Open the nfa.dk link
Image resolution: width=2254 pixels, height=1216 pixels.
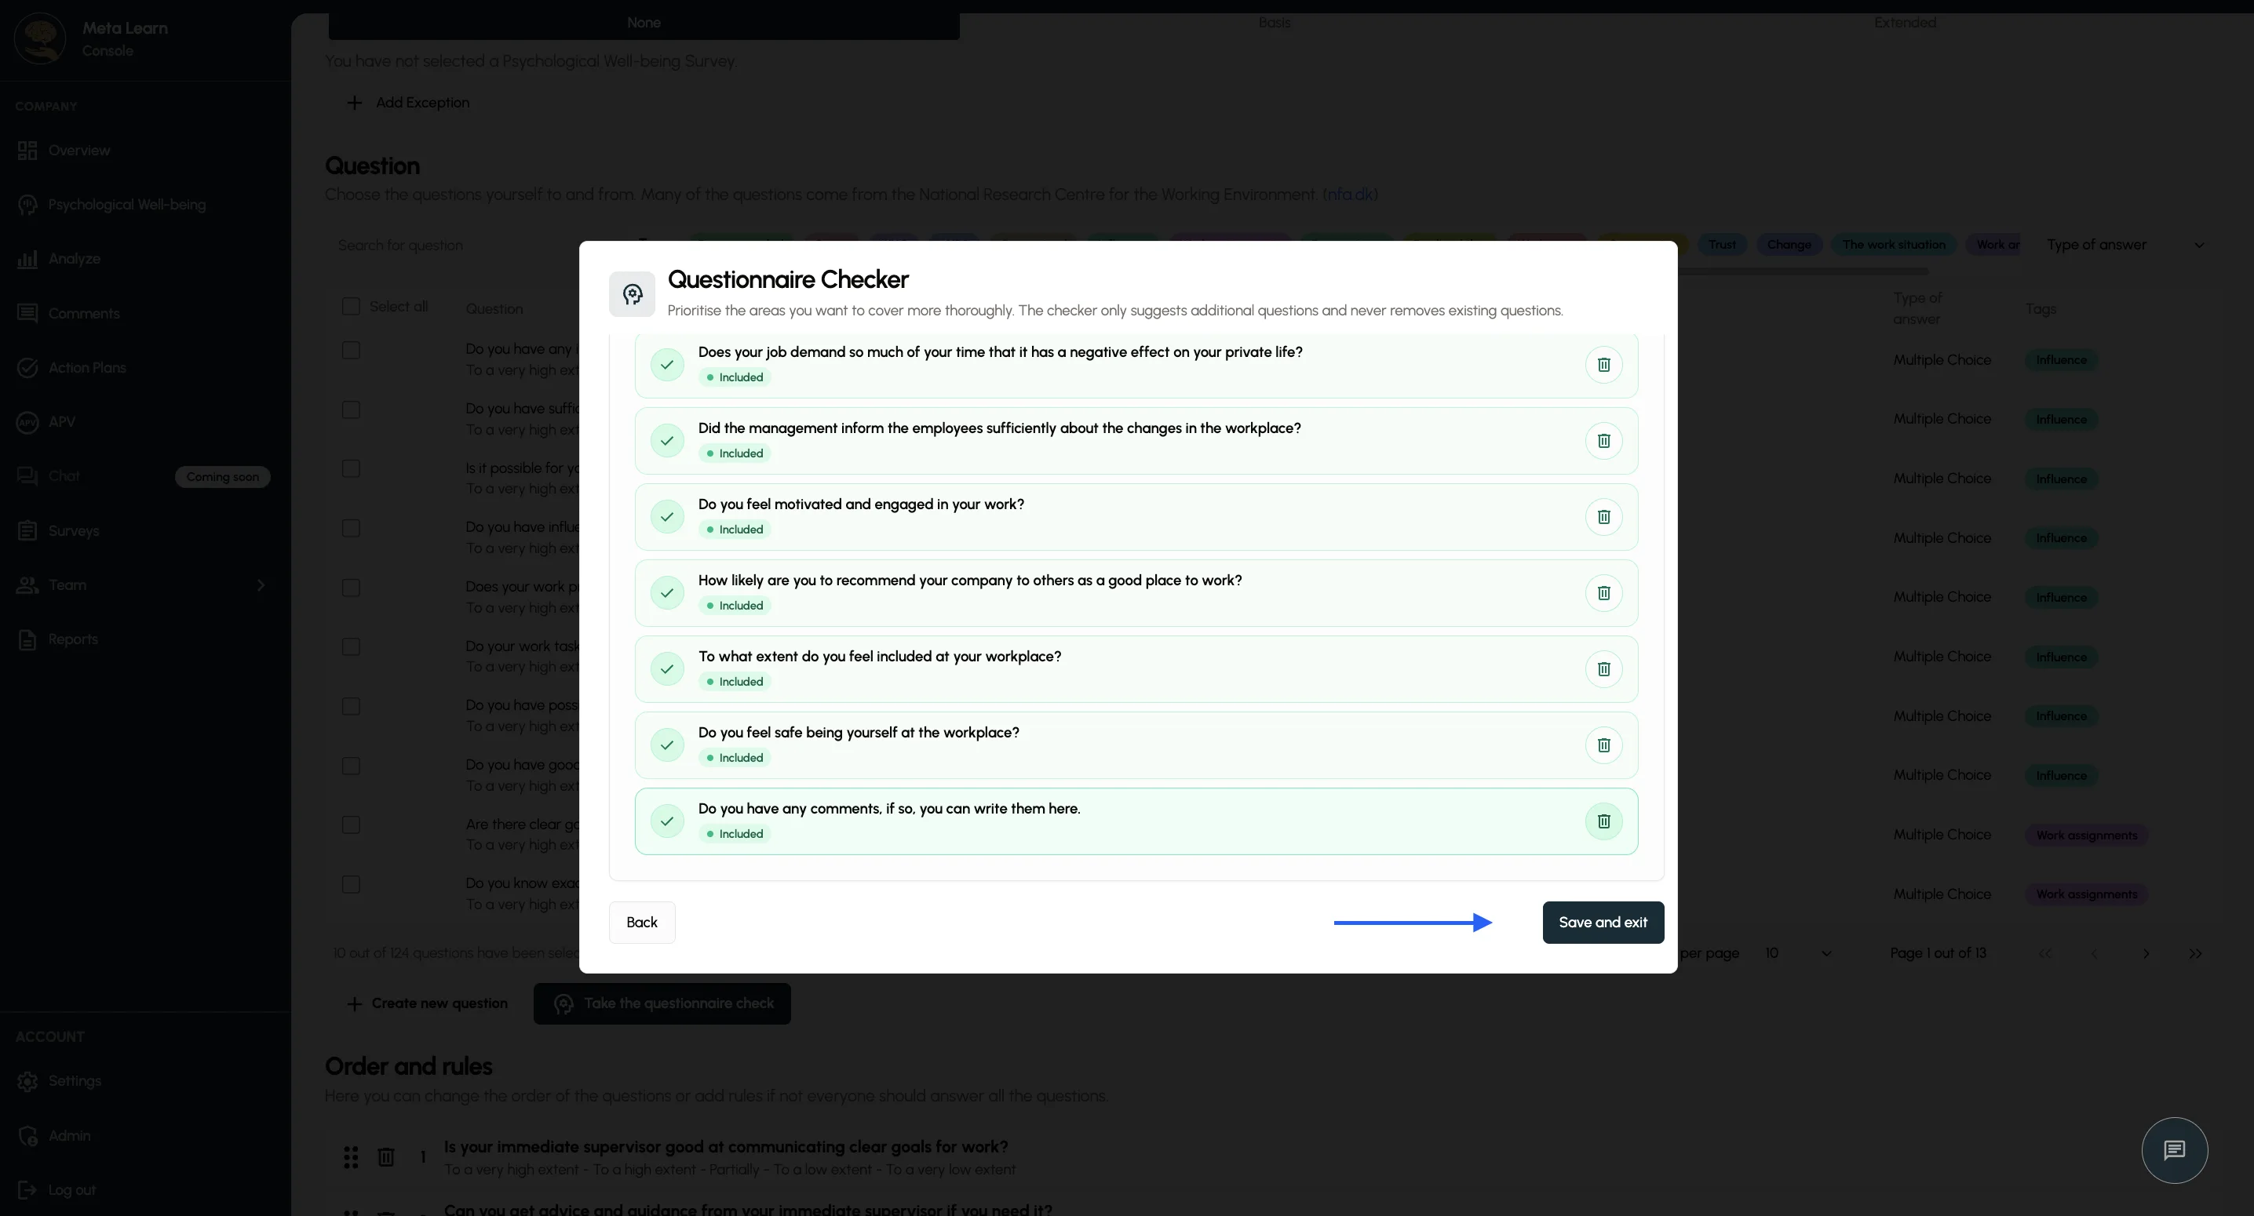click(x=1350, y=195)
